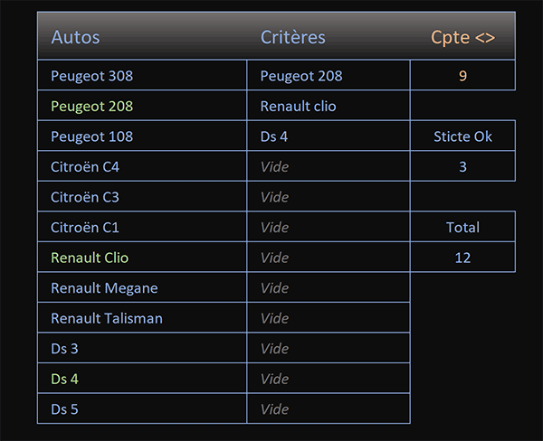Click the green Ds 4 Autos cell
Viewport: 543px width, 441px height.
click(142, 379)
